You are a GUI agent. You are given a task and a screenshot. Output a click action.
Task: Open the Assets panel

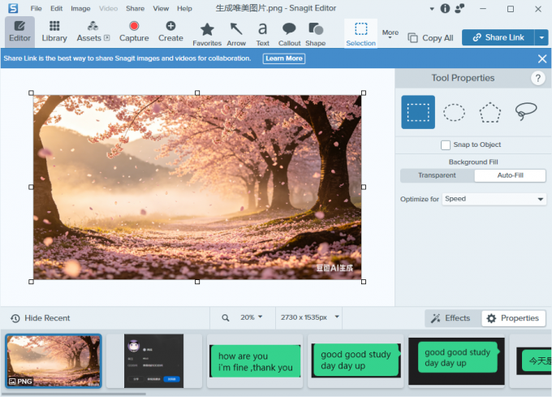click(x=93, y=32)
